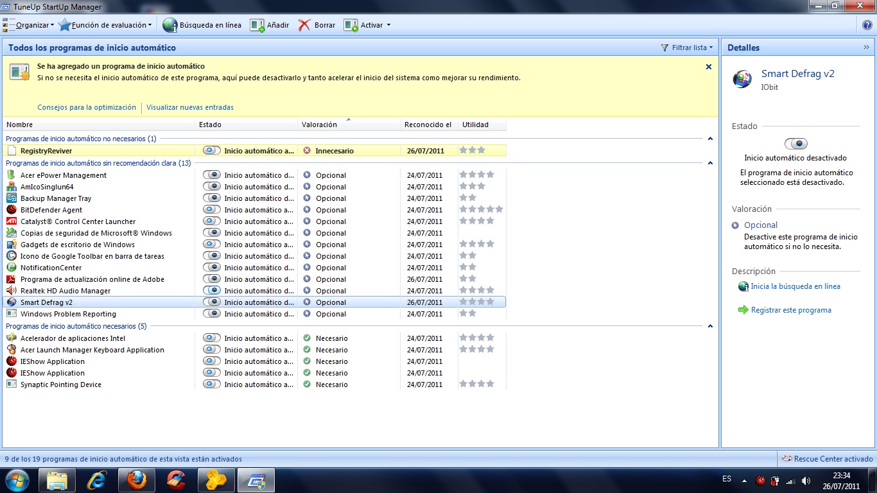Click the BitDefender Agent row icon
The image size is (877, 493).
(x=11, y=210)
